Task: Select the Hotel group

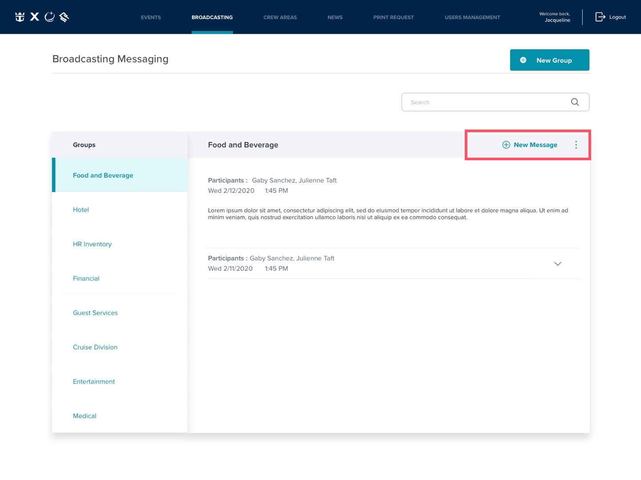Action: point(81,210)
